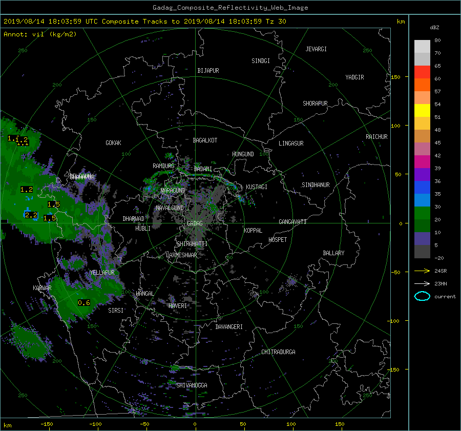Click the 24SR yellow arrow legend icon
Screen dimensions: 461x431
click(422, 271)
